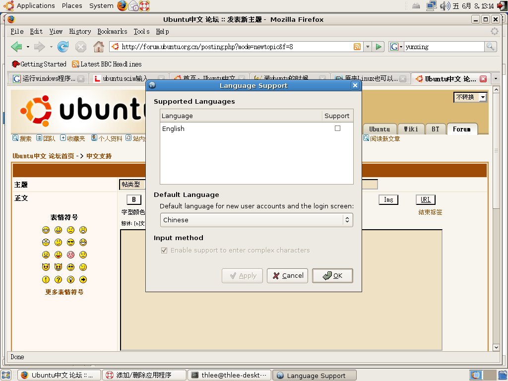Screen dimensions: 508x381
Task: Open the 不转换 dropdown on the forum page
Action: [470, 97]
